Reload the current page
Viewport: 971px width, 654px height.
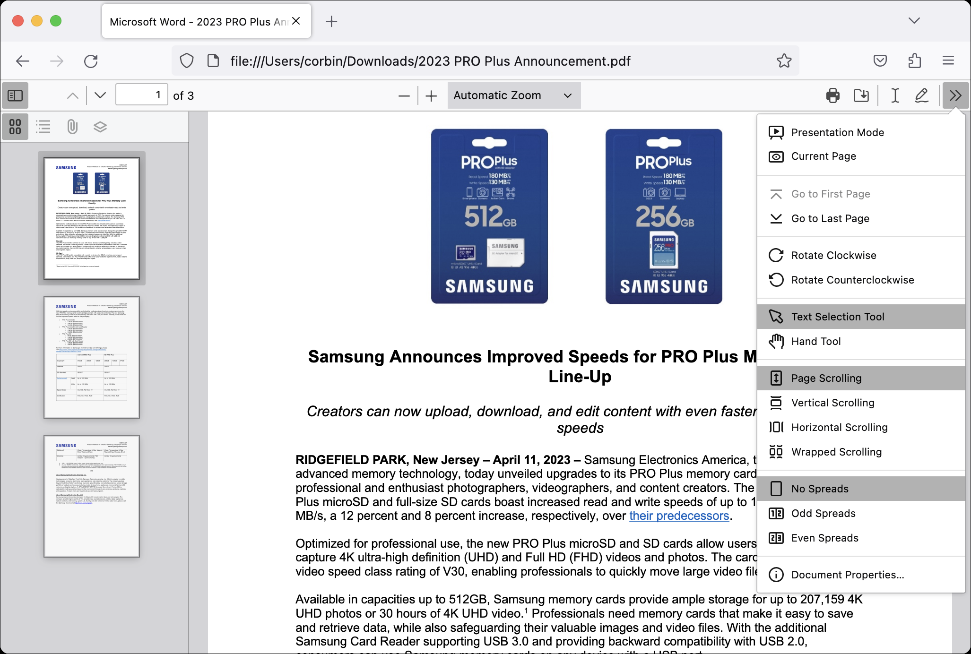point(91,61)
